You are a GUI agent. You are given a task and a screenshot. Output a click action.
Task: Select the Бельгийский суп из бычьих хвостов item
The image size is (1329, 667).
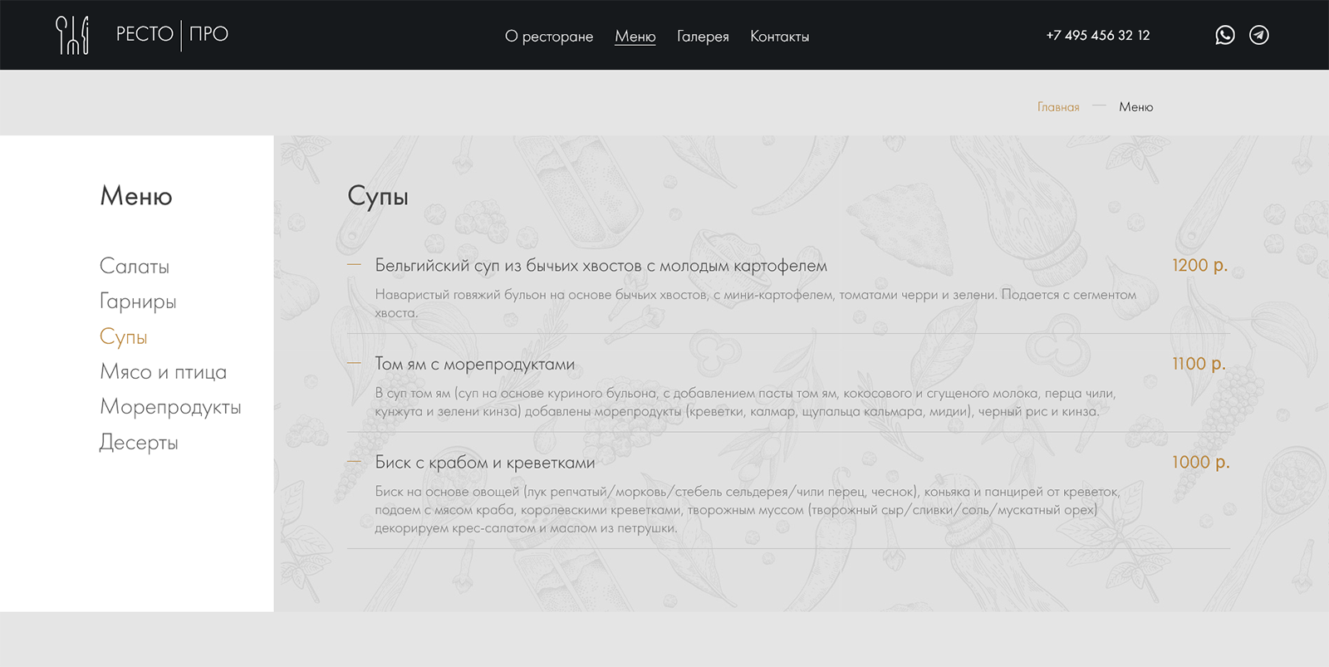tap(601, 266)
